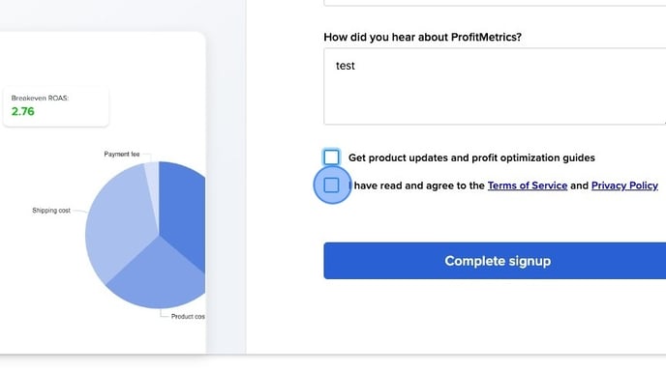Click the 'Product cos' chart label
This screenshot has height=371, width=666.
pyautogui.click(x=188, y=316)
